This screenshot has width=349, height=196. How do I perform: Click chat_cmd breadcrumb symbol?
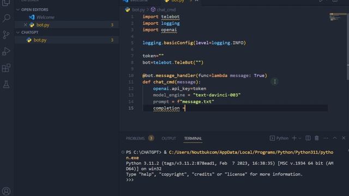tap(166, 10)
